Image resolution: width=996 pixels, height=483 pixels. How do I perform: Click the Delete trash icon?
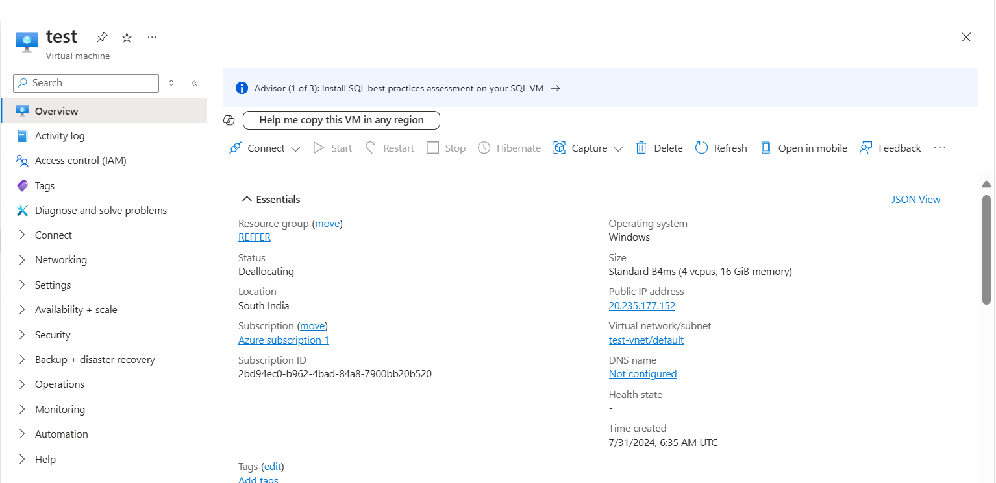pyautogui.click(x=641, y=148)
